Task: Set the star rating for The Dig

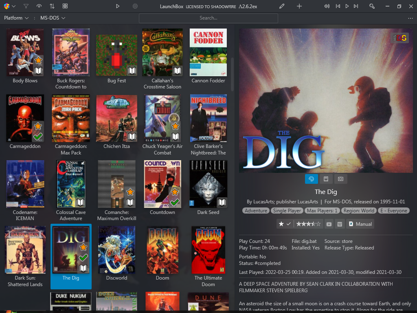Action: pyautogui.click(x=309, y=224)
